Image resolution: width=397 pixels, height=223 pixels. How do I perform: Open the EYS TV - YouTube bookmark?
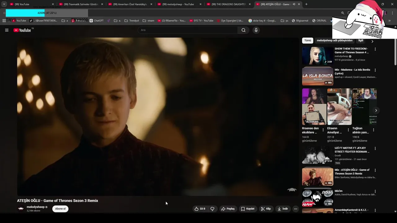pyautogui.click(x=201, y=21)
